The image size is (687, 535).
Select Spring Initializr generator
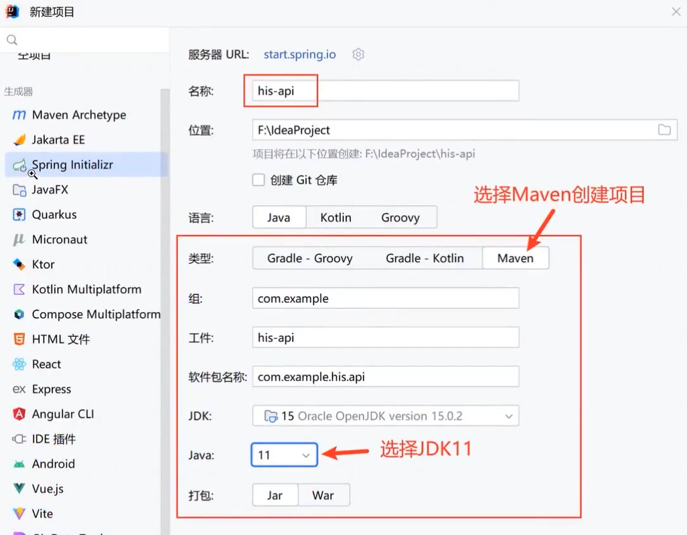[86, 165]
